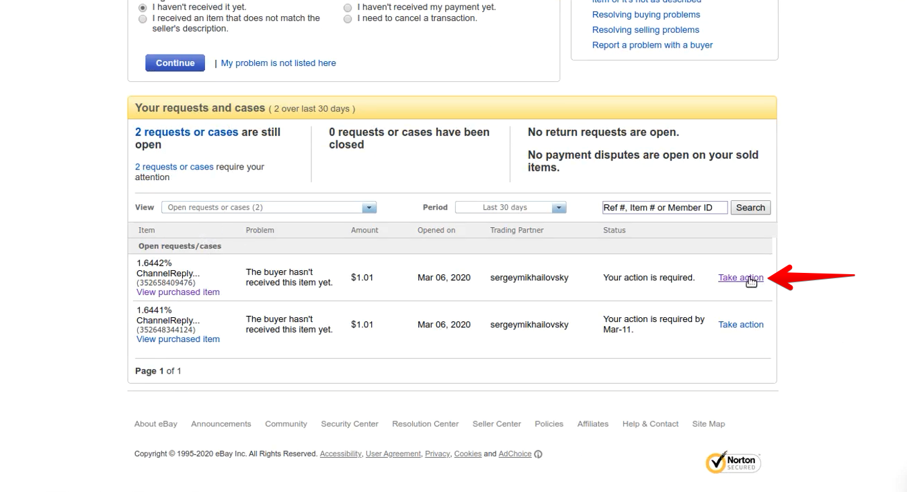Open Accessibility link in copyright line
Screen dimensions: 907x492
click(x=341, y=454)
